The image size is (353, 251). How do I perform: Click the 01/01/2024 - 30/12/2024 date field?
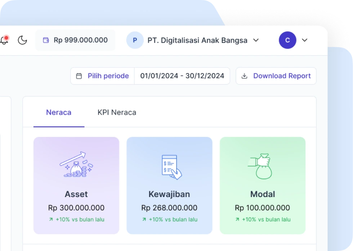pos(182,76)
